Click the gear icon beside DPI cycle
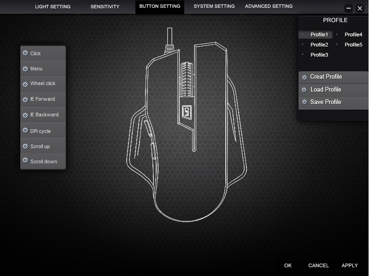Image resolution: width=369 pixels, height=276 pixels. click(x=25, y=131)
